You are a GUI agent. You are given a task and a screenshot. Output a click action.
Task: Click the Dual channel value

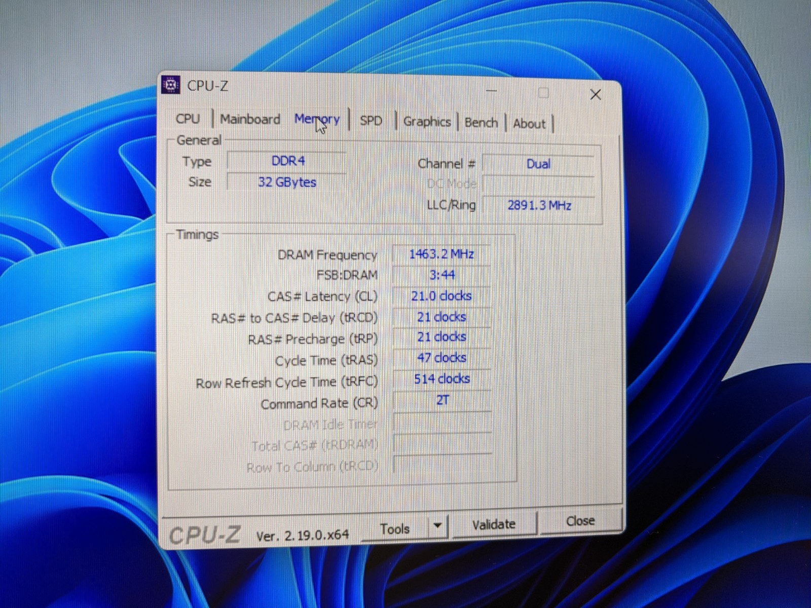[538, 164]
